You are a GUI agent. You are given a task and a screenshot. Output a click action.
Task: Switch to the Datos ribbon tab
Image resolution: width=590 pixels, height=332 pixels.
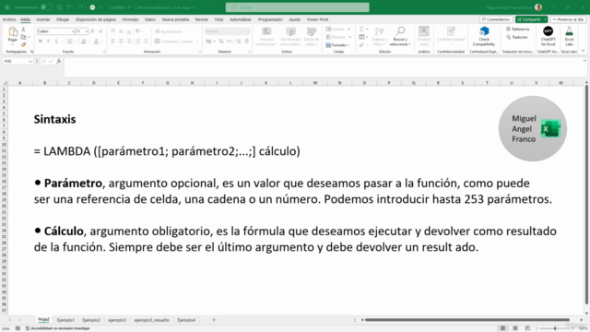149,19
